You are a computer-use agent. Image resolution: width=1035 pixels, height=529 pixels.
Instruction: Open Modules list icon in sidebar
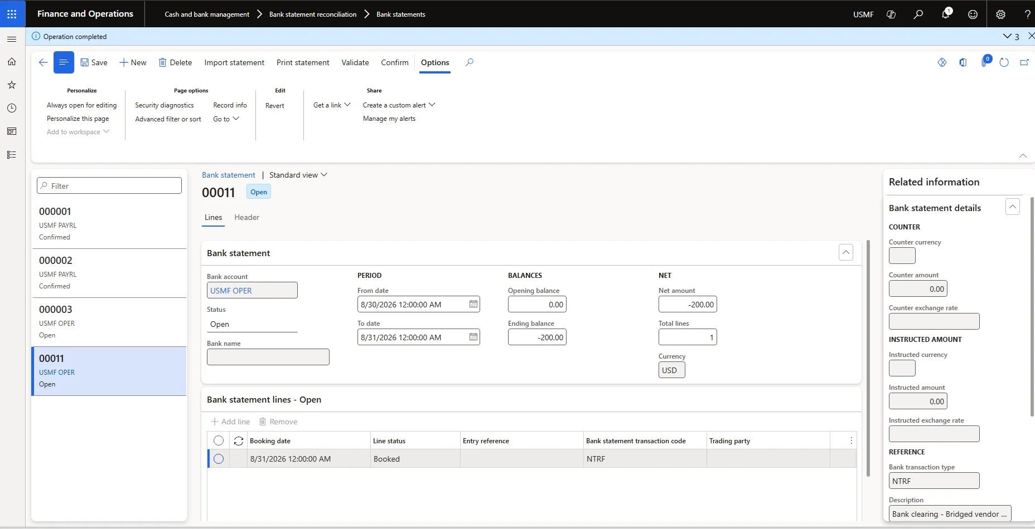[x=12, y=155]
